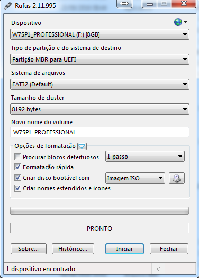The image size is (199, 278).
Task: Click the hash checksum '#' button
Action: (158, 269)
